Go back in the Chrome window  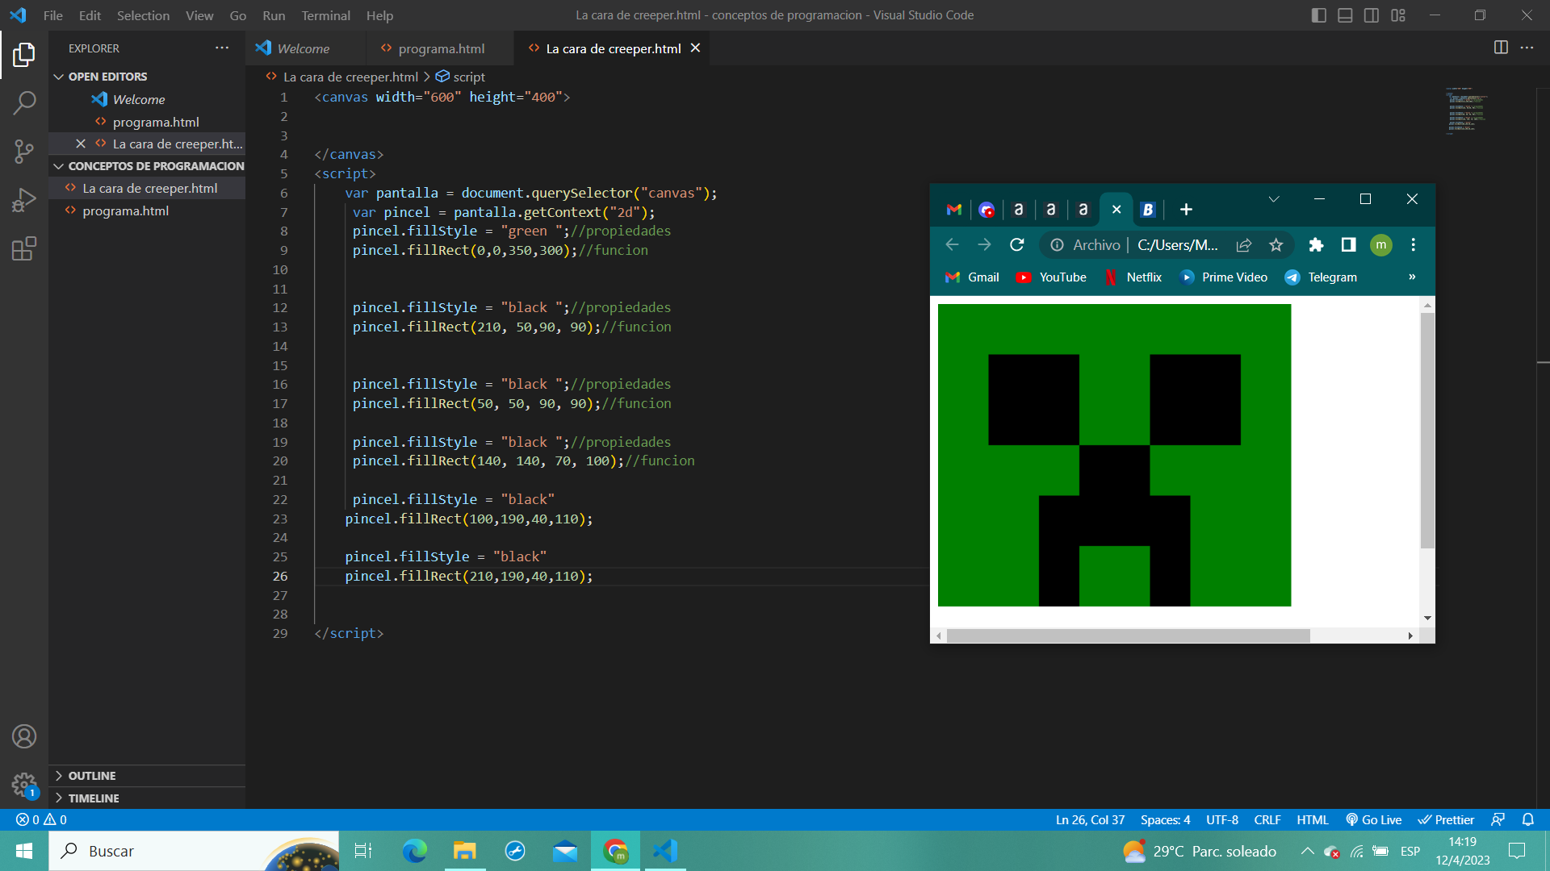[x=952, y=244]
